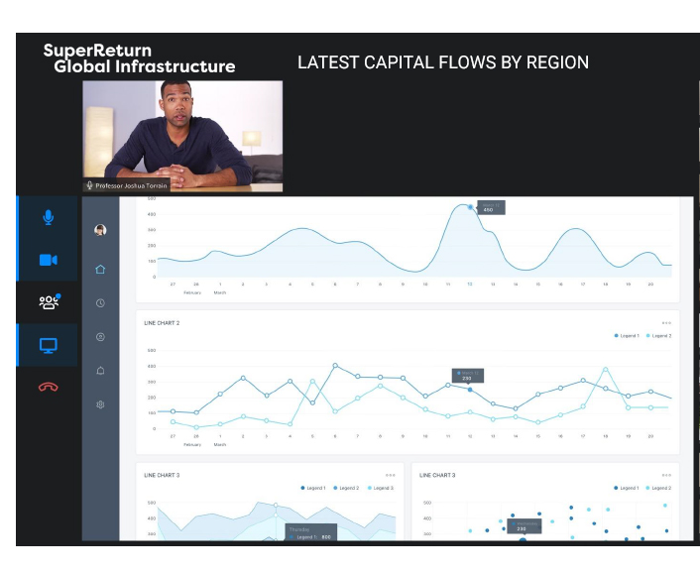Toggle Legend 2 in Line Chart 2
Viewport: 700px width, 572px height.
click(658, 336)
